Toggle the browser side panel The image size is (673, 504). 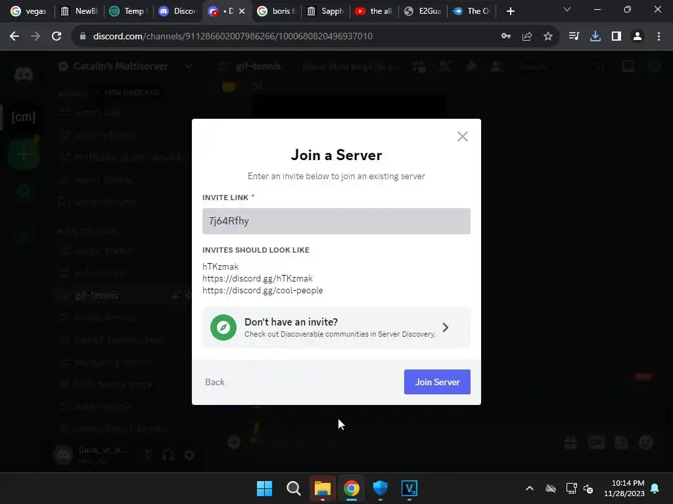tap(616, 37)
